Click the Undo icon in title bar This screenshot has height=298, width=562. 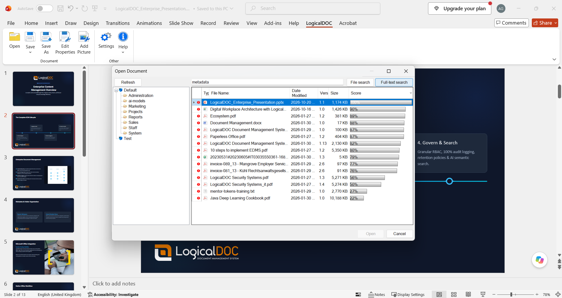[x=70, y=8]
